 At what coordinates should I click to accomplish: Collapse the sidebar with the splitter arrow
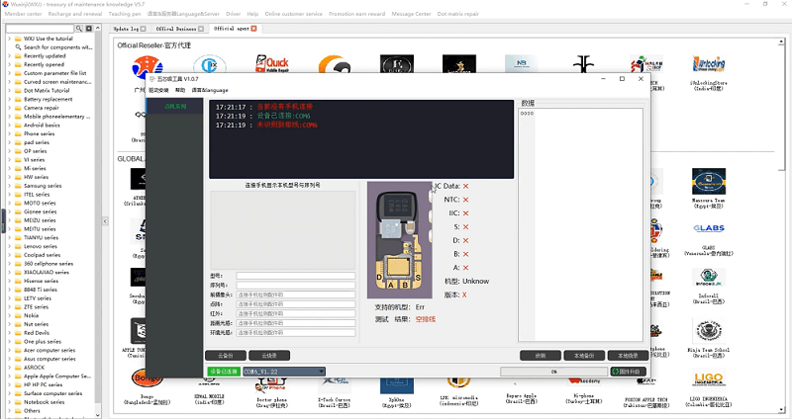[105, 220]
